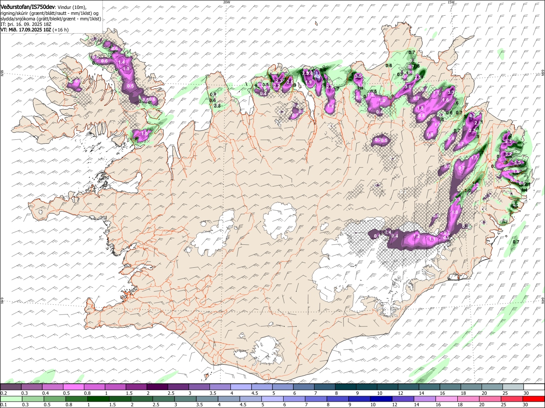Pick upper legend swatch between 3 and 3.5
545x408 pixels.
[198, 387]
